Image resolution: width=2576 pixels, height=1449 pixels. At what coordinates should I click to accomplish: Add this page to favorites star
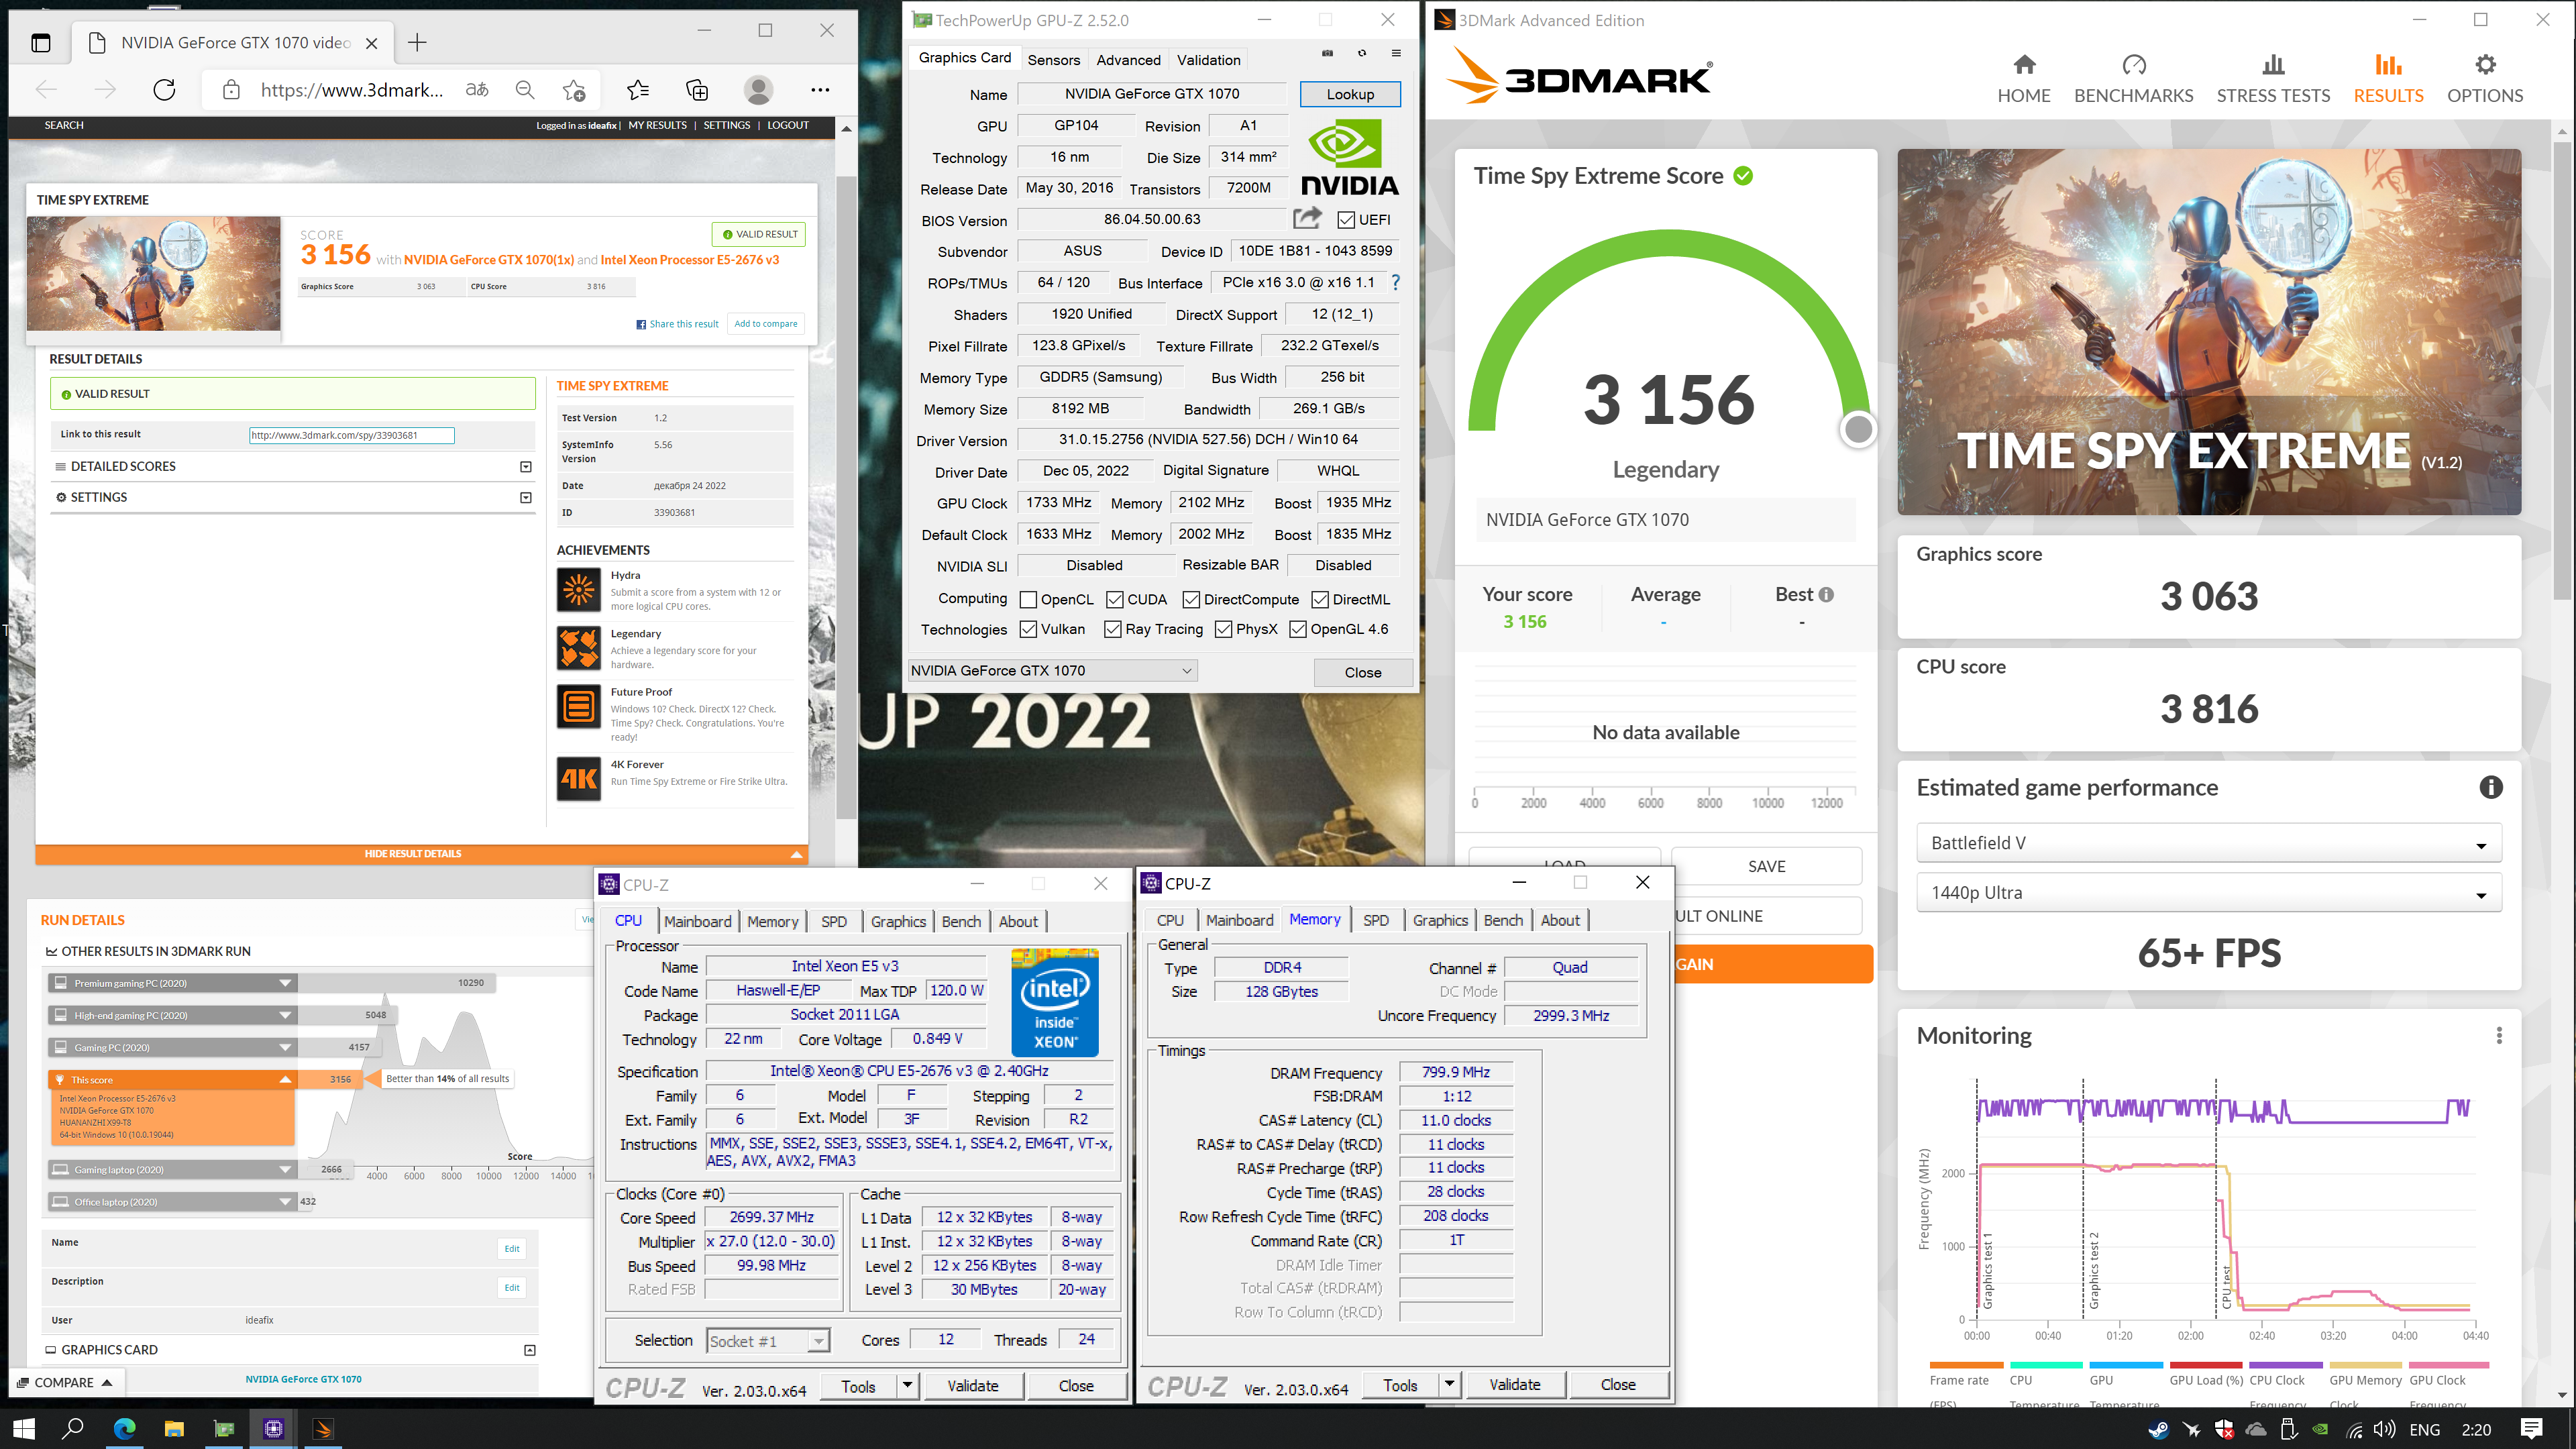[574, 90]
